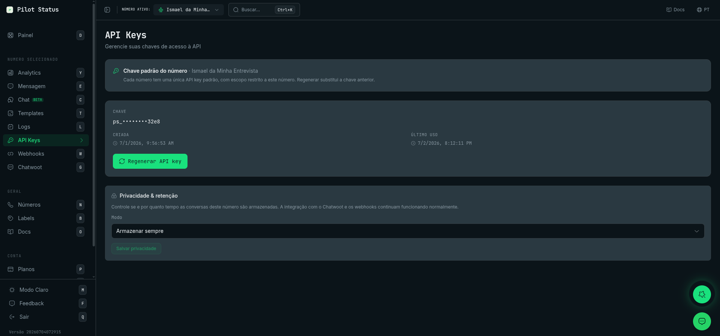Select the Analytics chart icon
Image resolution: width=720 pixels, height=336 pixels.
[10, 73]
